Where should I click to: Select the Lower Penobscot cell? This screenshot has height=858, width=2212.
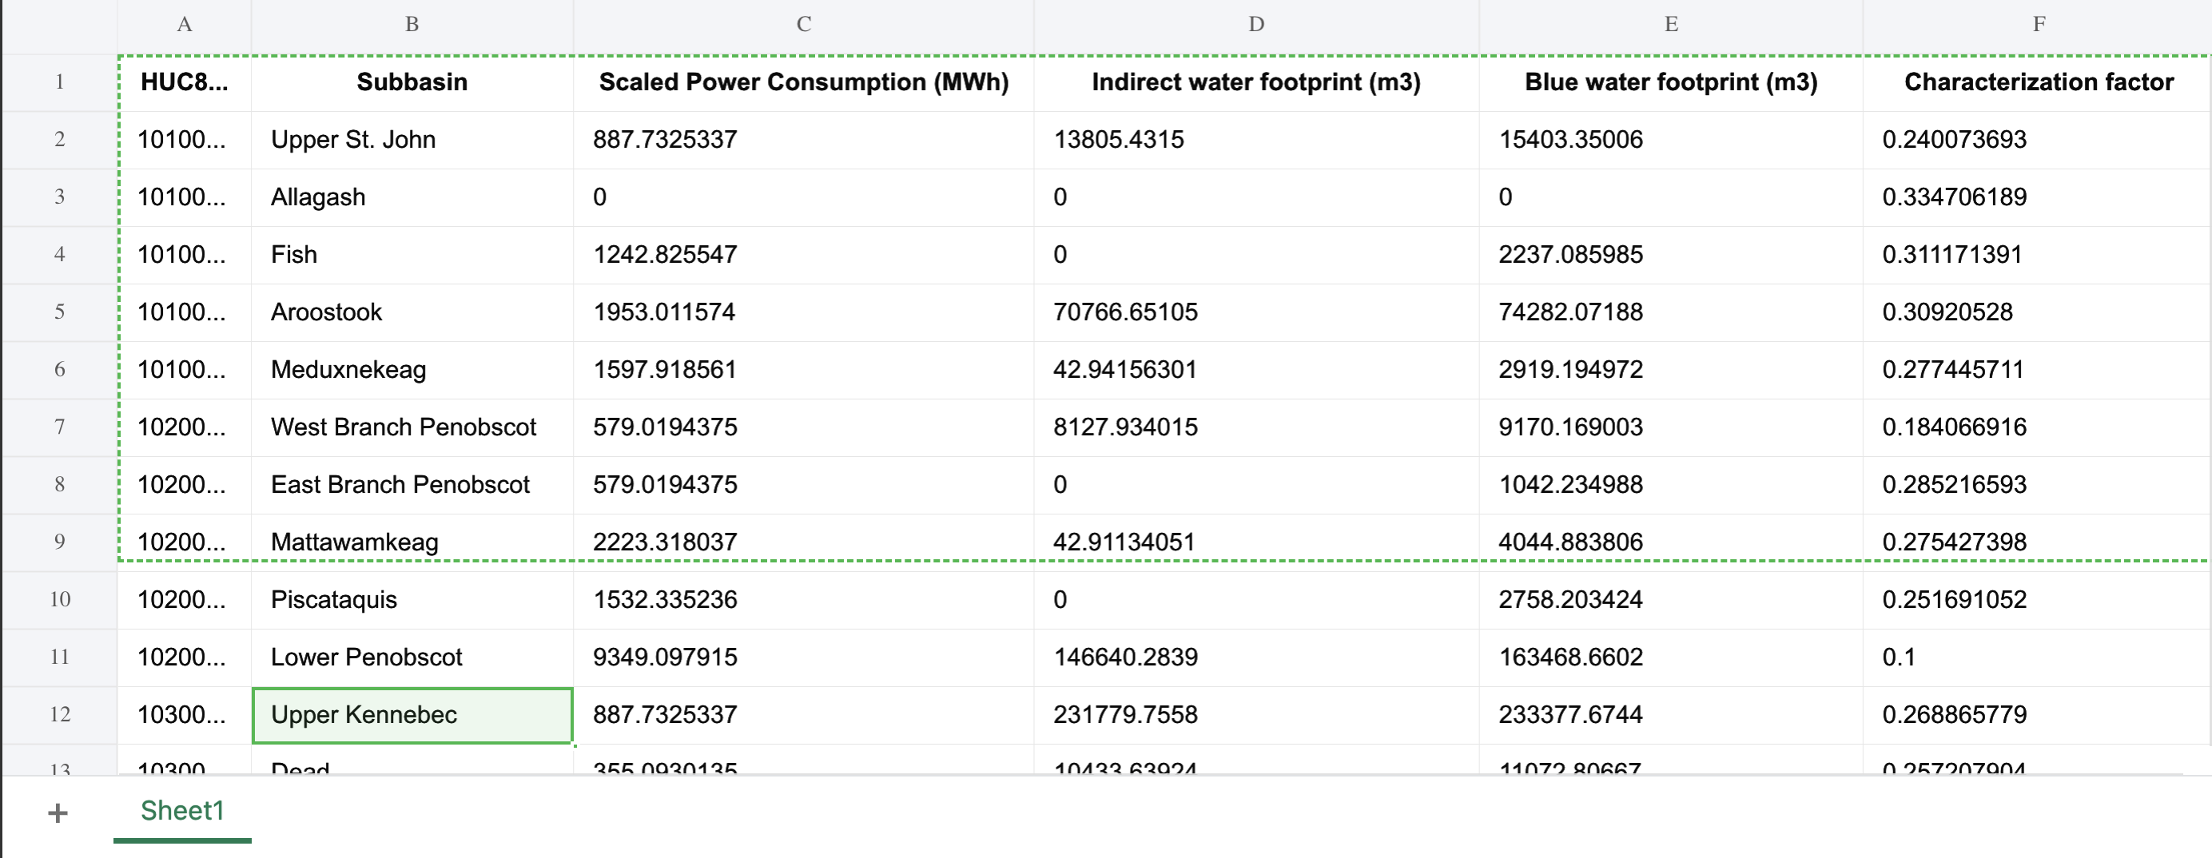(x=412, y=657)
